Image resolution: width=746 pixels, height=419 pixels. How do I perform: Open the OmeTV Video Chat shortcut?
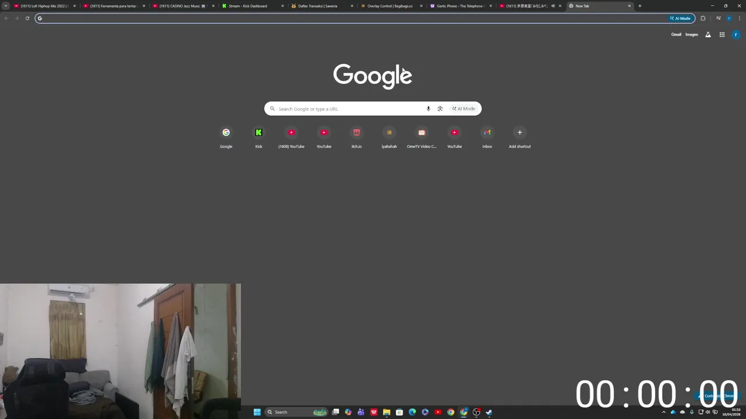pos(422,138)
